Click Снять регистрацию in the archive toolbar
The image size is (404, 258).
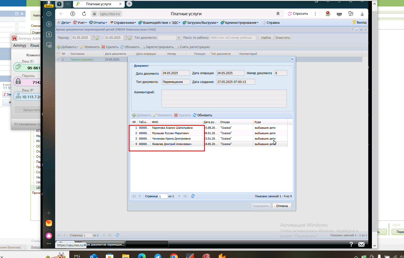192,47
